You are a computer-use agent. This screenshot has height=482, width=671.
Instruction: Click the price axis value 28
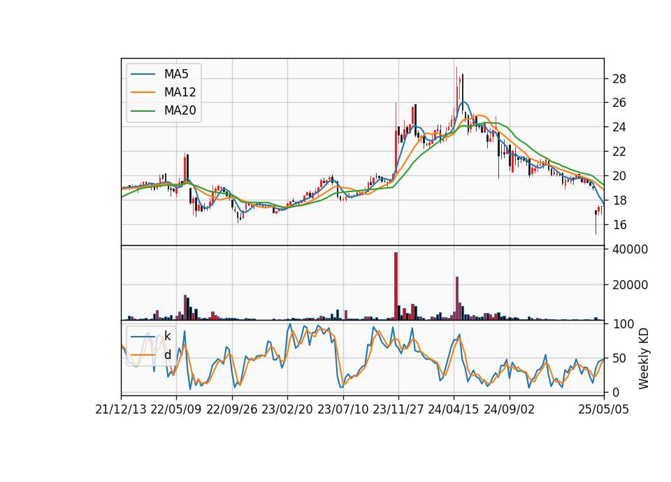619,79
